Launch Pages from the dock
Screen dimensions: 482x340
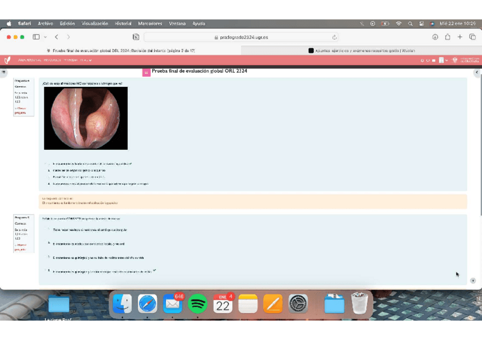(273, 304)
